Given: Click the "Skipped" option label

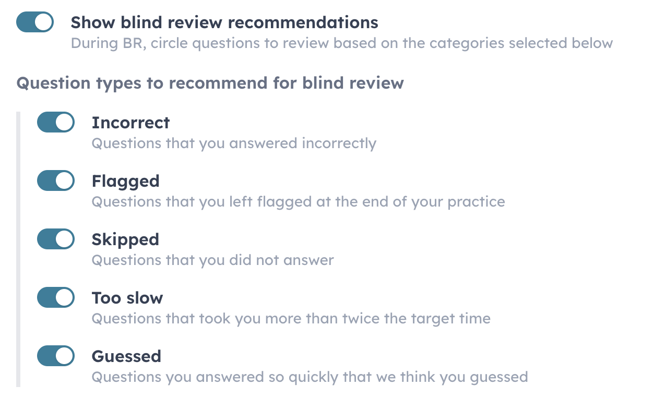Looking at the screenshot, I should [125, 239].
